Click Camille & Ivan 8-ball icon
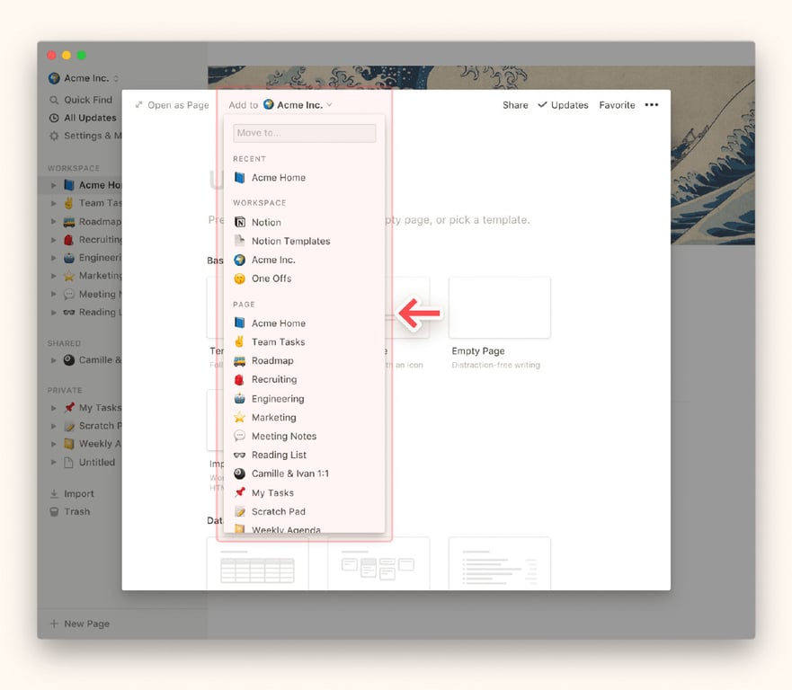This screenshot has height=690, width=792. tap(239, 473)
